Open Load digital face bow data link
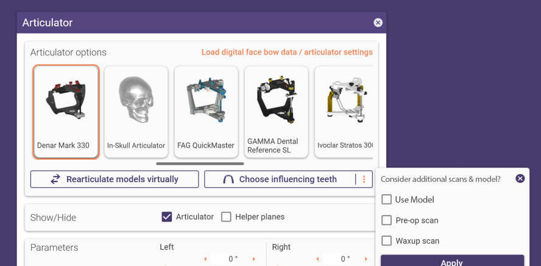 click(287, 52)
